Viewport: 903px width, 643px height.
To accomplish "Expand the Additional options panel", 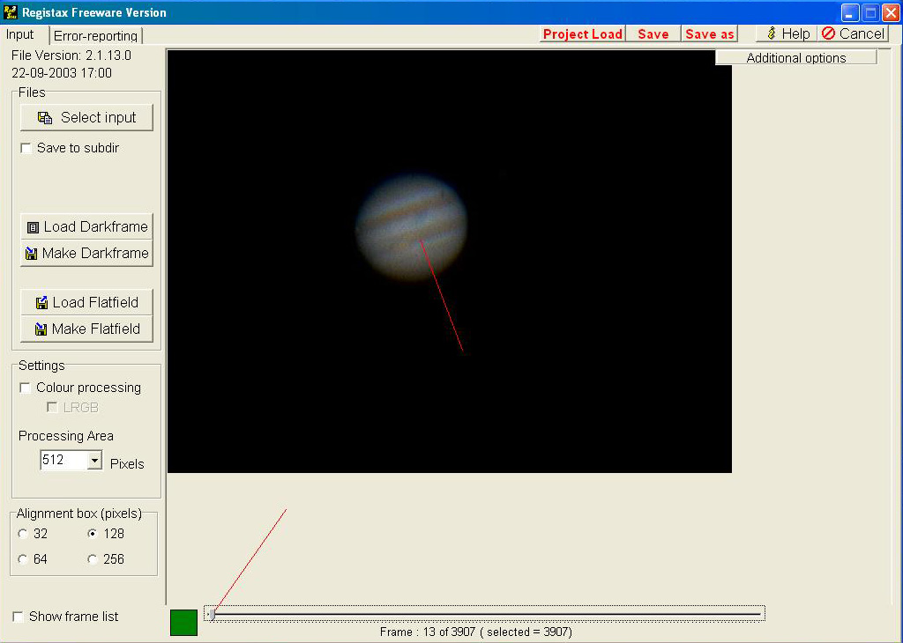I will (x=795, y=58).
